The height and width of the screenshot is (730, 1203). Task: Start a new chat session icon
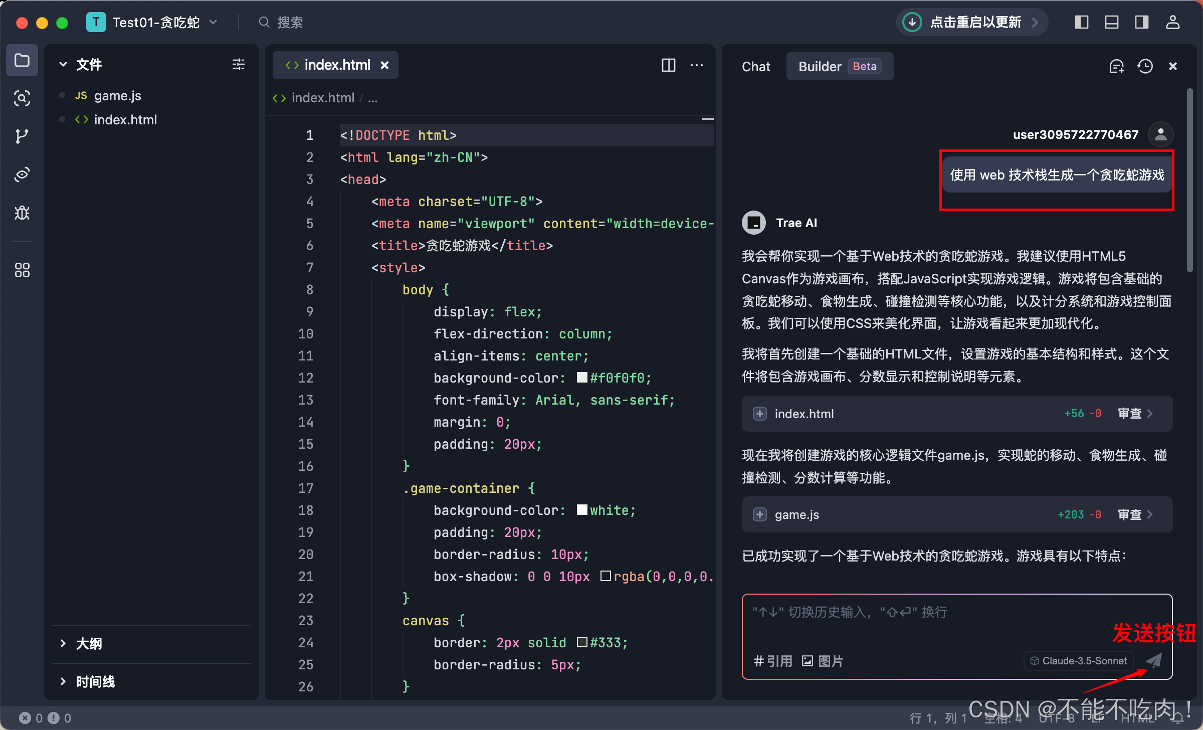(1116, 66)
